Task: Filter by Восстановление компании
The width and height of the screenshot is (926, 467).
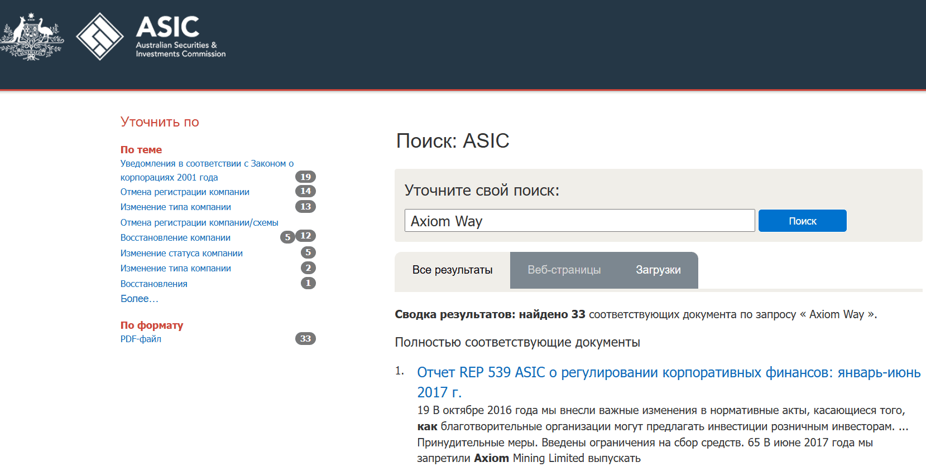Action: pyautogui.click(x=175, y=237)
